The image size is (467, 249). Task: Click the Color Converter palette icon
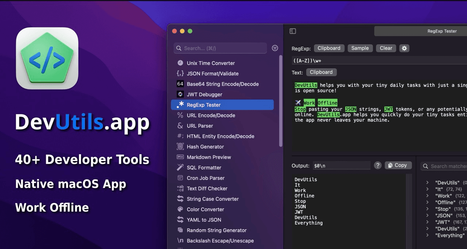click(x=180, y=209)
